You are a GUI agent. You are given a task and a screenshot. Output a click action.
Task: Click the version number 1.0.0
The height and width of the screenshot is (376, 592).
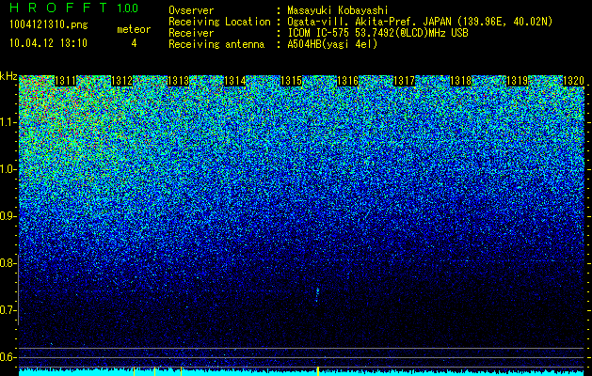(x=127, y=8)
